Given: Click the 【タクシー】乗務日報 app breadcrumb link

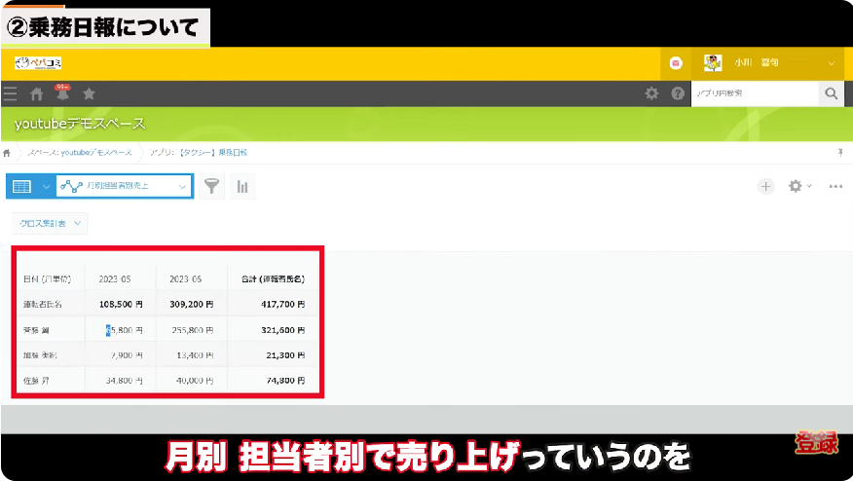Looking at the screenshot, I should click(x=199, y=153).
